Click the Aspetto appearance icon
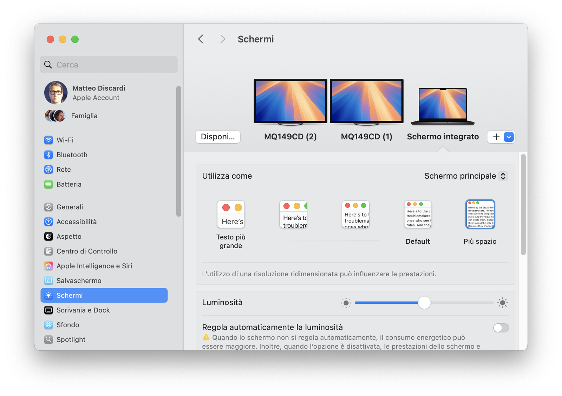 point(48,237)
